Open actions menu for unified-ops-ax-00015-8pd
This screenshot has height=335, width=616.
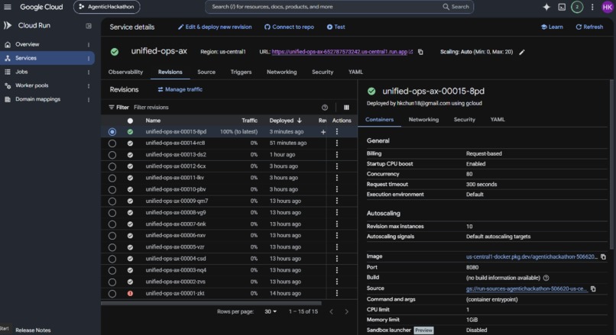pos(337,132)
